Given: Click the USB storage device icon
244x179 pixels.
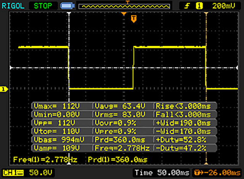Looking at the screenshot, I should click(x=67, y=6).
